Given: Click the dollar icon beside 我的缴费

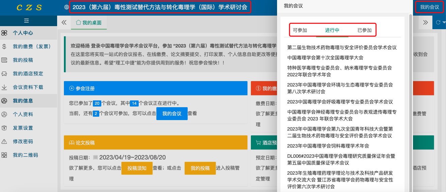Looking at the screenshot, I should point(4,46).
